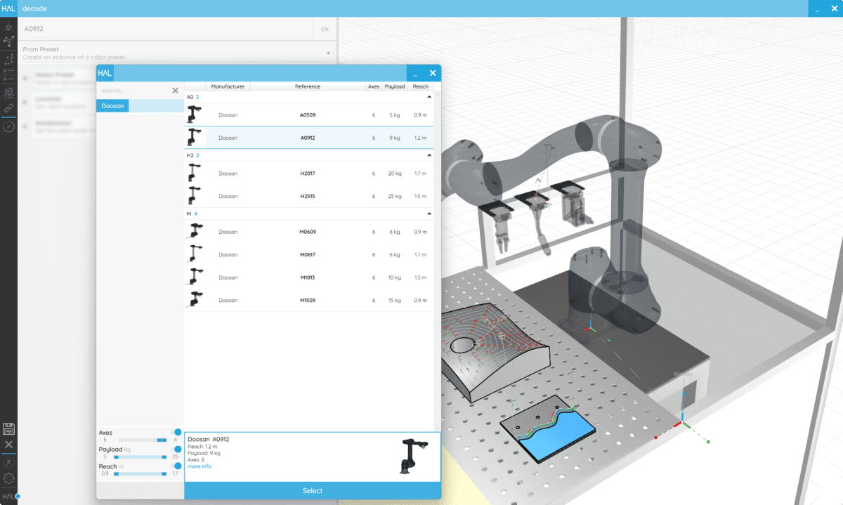Open the user profile icon
843x505 pixels.
click(8, 463)
